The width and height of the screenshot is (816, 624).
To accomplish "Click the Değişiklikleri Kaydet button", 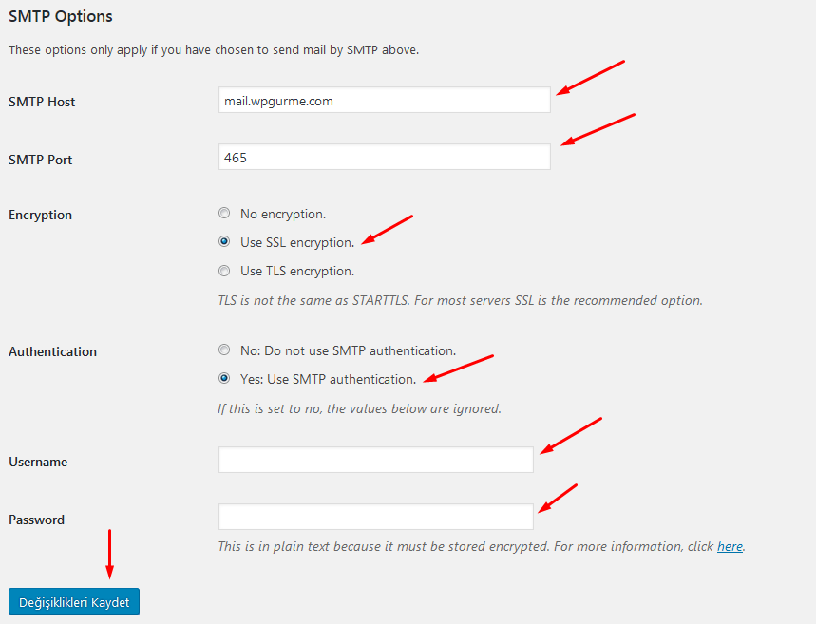I will point(73,601).
